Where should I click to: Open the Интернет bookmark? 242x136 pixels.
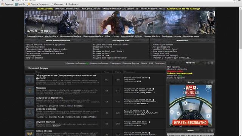pos(57,4)
